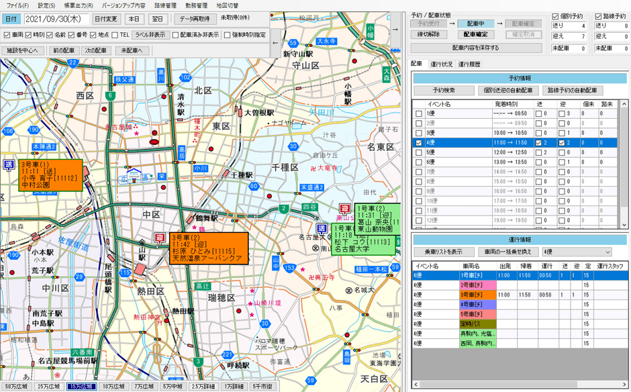Image resolution: width=631 pixels, height=392 pixels.
Task: Uncheck the 個別予約 checkbox
Action: [555, 16]
